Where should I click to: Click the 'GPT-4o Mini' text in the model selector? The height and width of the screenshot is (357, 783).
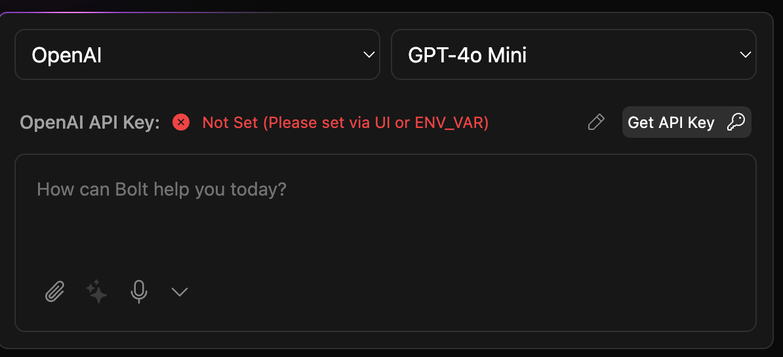point(467,55)
